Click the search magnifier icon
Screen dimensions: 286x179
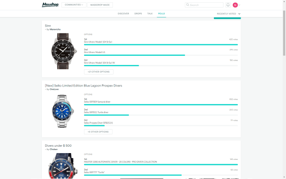(188, 5)
